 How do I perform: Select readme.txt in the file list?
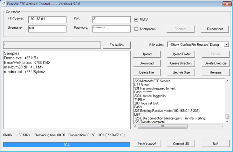pyautogui.click(x=25, y=72)
